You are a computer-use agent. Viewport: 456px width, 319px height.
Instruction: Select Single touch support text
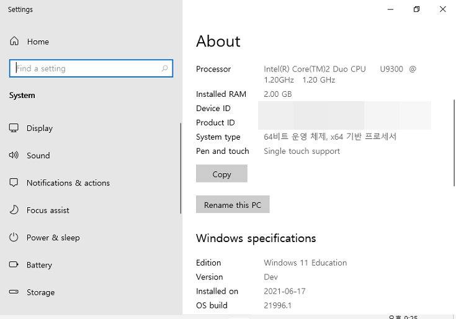pos(302,151)
